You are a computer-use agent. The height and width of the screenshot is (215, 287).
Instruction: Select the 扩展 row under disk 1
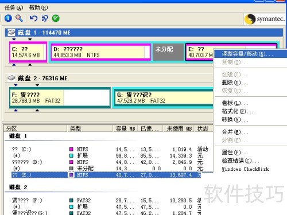[x=107, y=156]
